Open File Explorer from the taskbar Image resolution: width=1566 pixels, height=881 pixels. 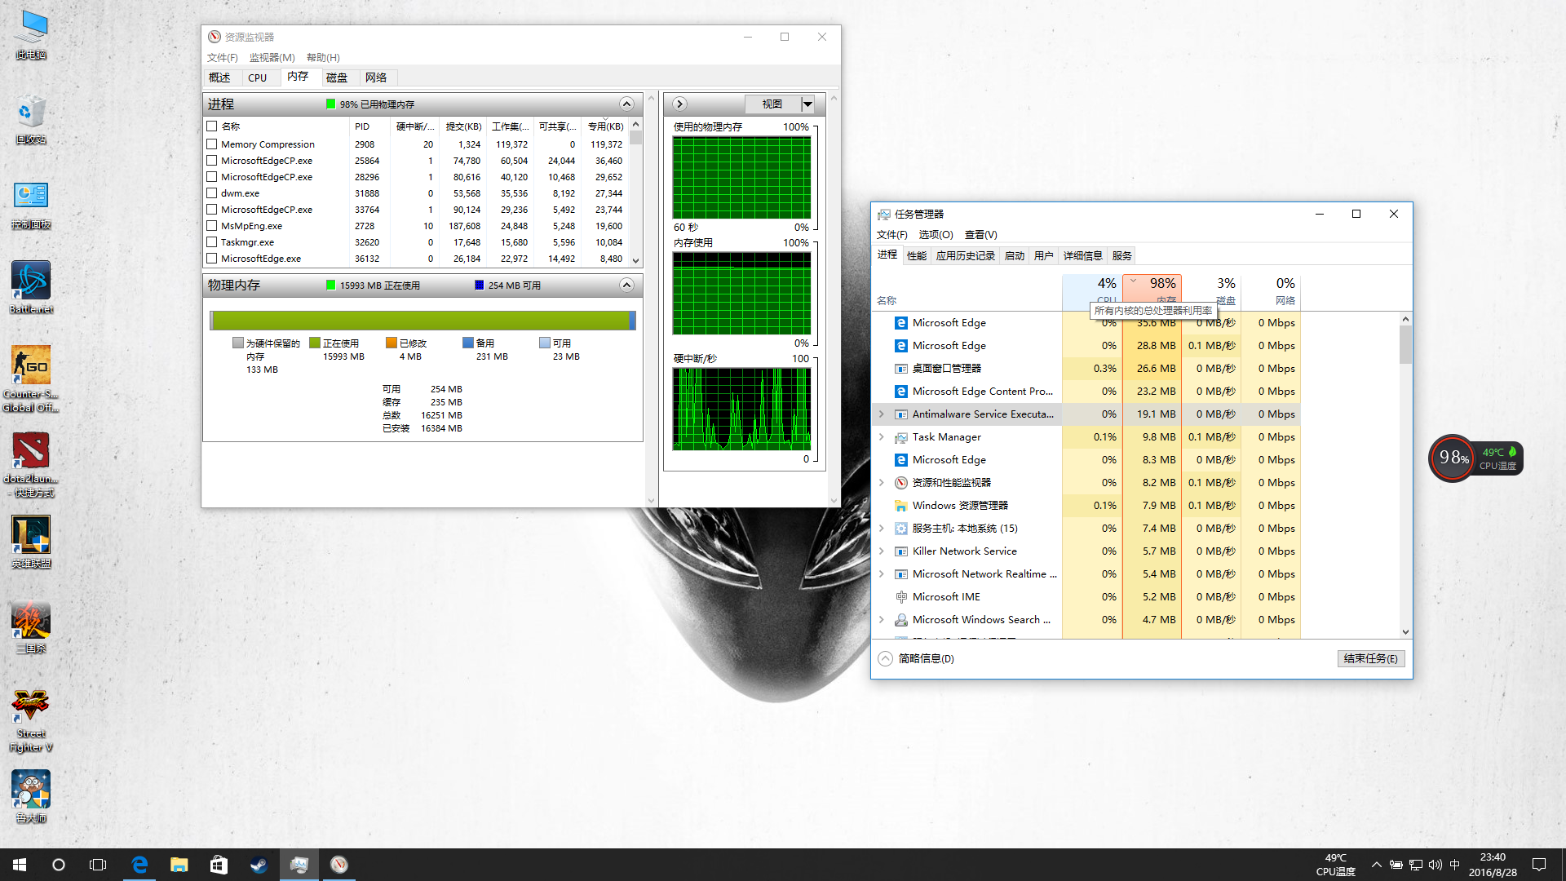pyautogui.click(x=179, y=865)
